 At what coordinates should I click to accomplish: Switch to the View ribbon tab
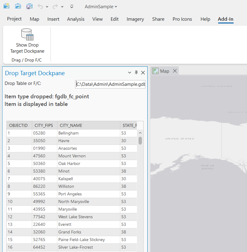pyautogui.click(x=97, y=19)
